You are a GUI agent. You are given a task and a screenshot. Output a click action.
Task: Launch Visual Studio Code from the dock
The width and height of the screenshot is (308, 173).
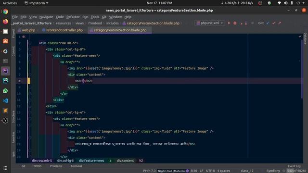coord(5,100)
